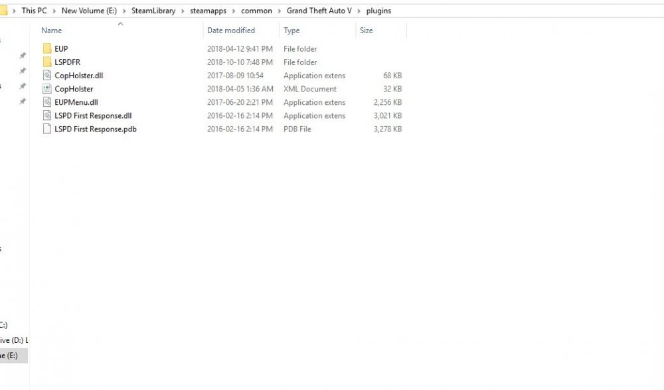This screenshot has width=664, height=390.
Task: Sort files by Type column
Action: pyautogui.click(x=291, y=31)
